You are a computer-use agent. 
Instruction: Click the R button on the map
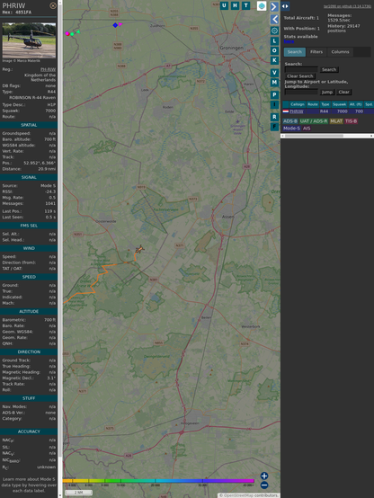tap(274, 117)
